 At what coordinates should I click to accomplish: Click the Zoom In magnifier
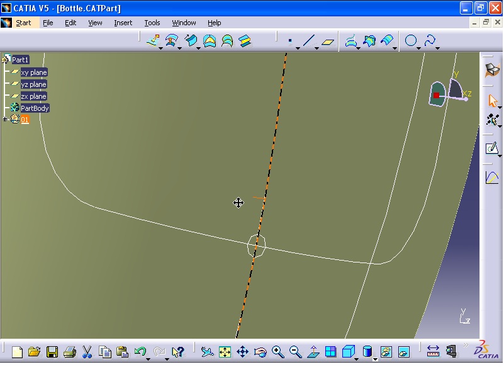277,352
